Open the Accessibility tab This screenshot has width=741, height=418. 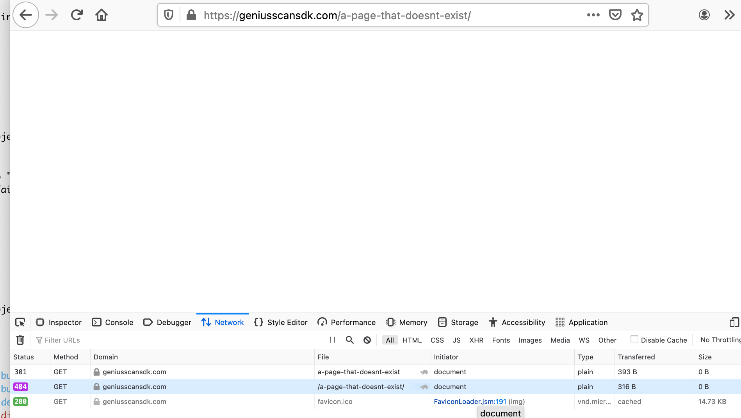517,322
